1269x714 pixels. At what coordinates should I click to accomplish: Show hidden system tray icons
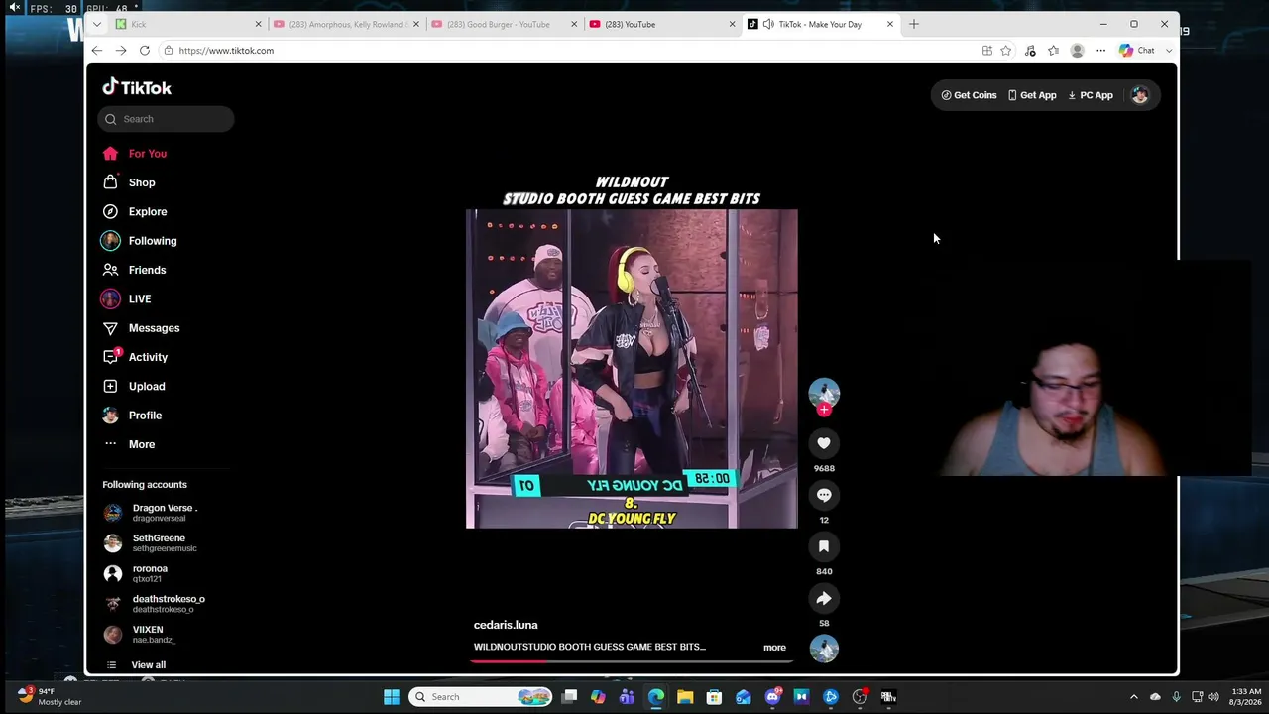point(1134,697)
